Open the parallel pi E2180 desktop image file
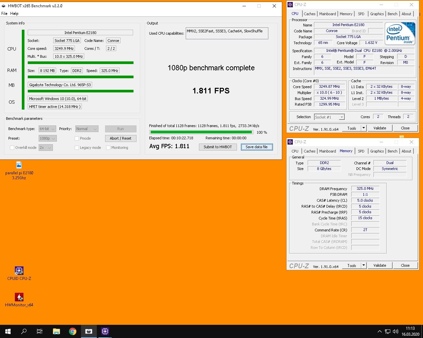Viewport: 423px width, 338px height. point(19,170)
